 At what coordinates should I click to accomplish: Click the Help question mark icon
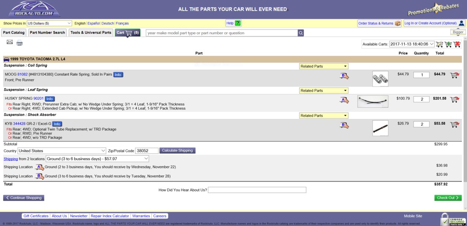[x=238, y=23]
